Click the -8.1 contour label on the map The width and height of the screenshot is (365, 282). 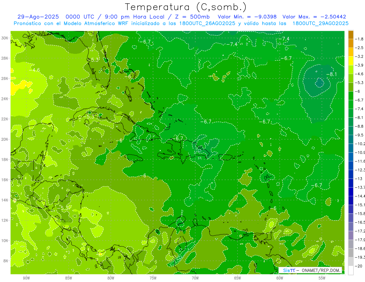pyautogui.click(x=331, y=74)
